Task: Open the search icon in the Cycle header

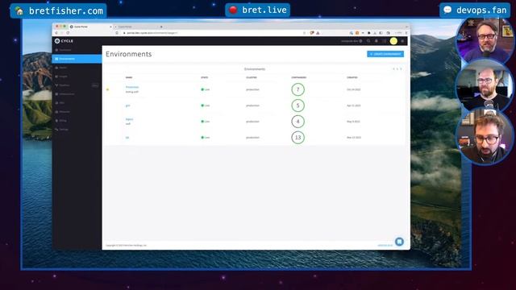Action: click(x=368, y=41)
